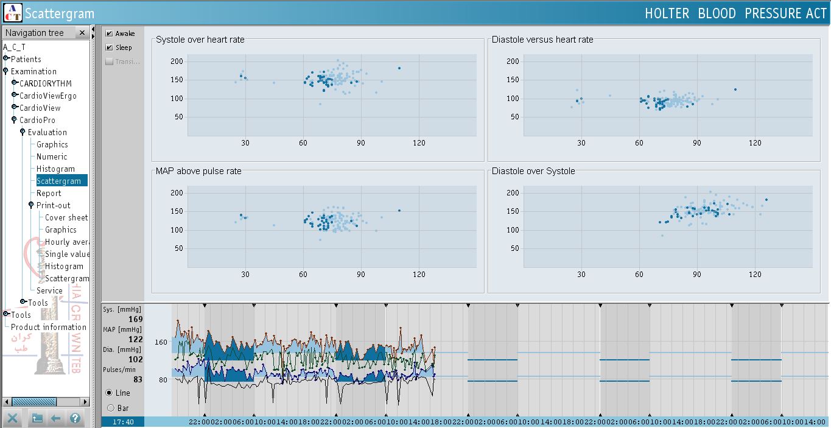Collapse the Evaluation tree node
Image resolution: width=831 pixels, height=428 pixels.
pos(23,132)
